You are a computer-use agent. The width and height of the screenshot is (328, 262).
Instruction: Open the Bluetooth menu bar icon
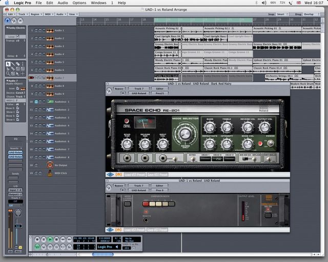coord(256,3)
